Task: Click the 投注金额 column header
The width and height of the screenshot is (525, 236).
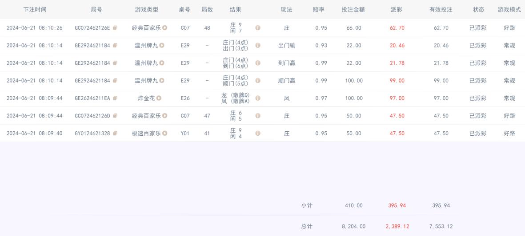Action: (x=353, y=10)
